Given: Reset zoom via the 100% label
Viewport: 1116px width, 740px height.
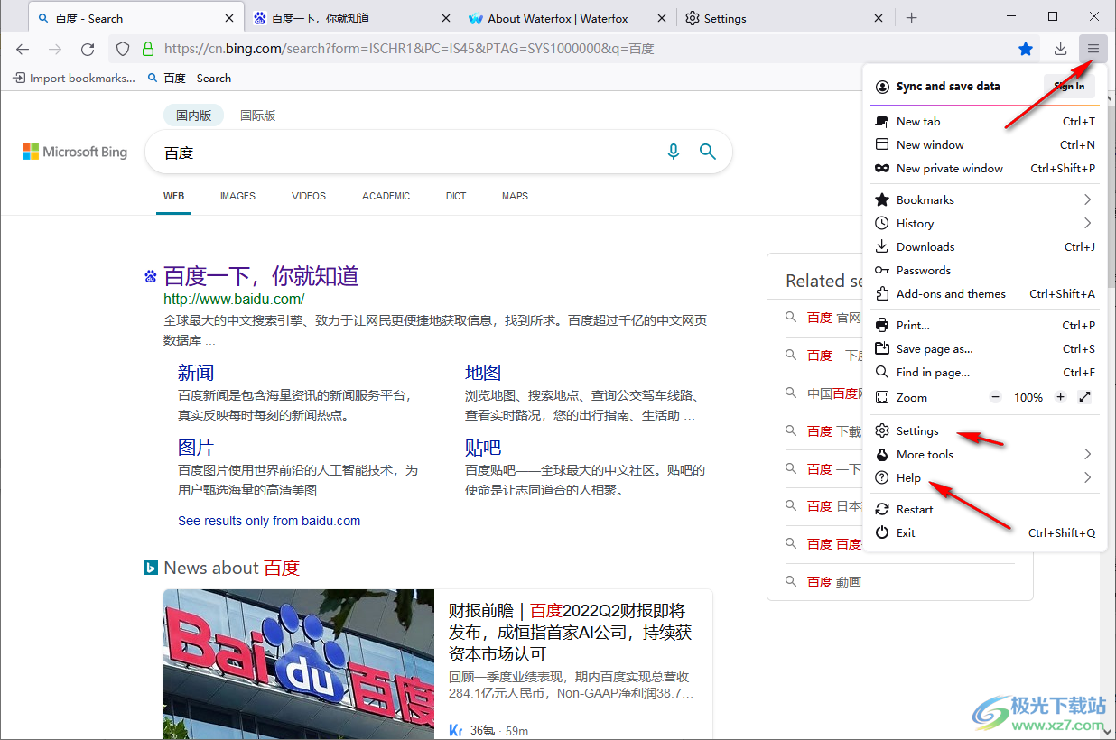Looking at the screenshot, I should click(1028, 397).
